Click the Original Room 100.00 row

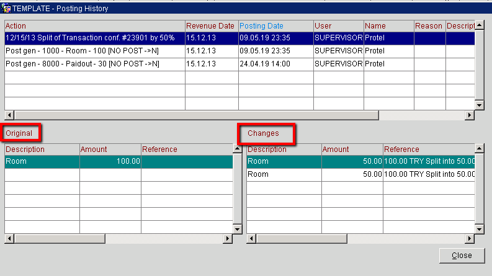click(x=119, y=161)
